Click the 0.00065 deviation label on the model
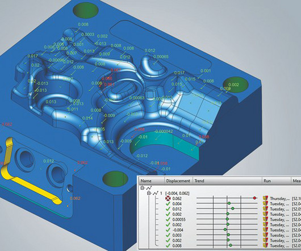Screen dimensions: 301x251 click(161, 57)
